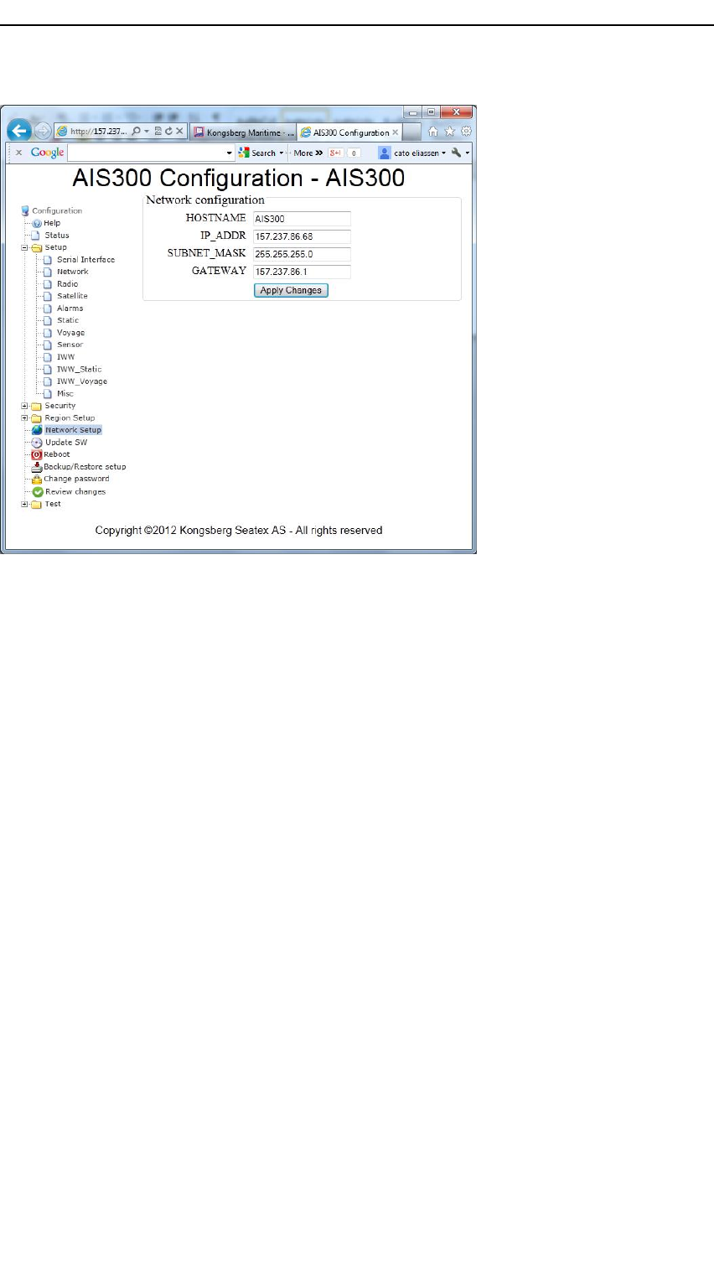The width and height of the screenshot is (714, 1265).
Task: Click the Region Setup folder icon
Action: (x=37, y=418)
